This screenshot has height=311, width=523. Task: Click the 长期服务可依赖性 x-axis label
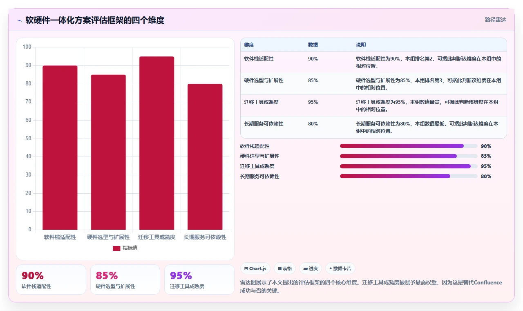click(205, 237)
